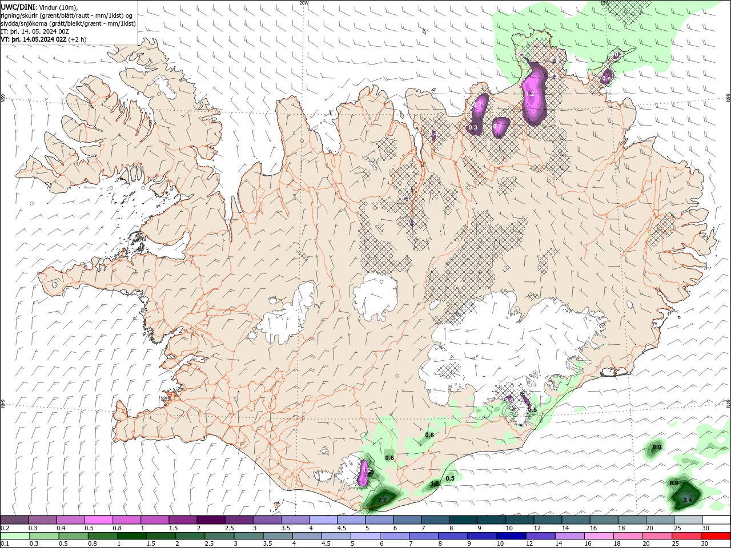
Task: Click the dark grey-purple 0.2–0.3 snow scale swatch
Action: click(x=14, y=520)
